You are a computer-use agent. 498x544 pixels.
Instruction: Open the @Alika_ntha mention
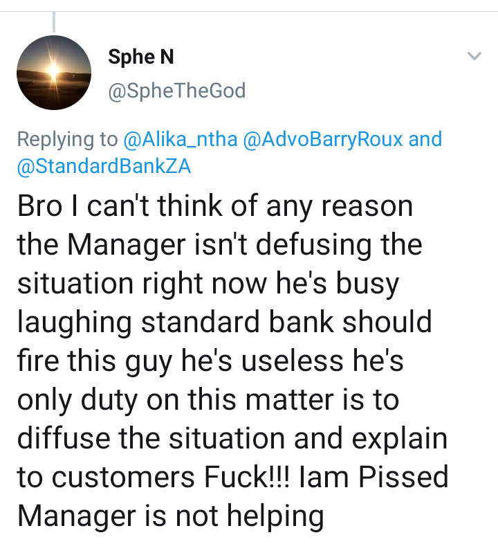tap(181, 139)
